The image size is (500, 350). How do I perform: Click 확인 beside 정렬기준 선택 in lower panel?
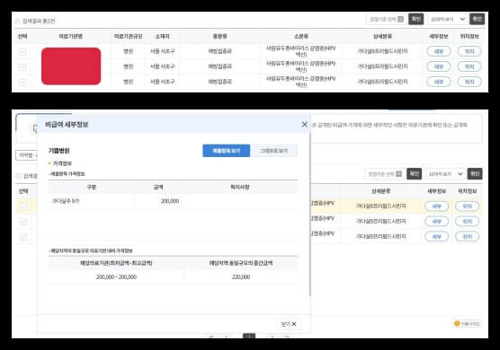[414, 174]
